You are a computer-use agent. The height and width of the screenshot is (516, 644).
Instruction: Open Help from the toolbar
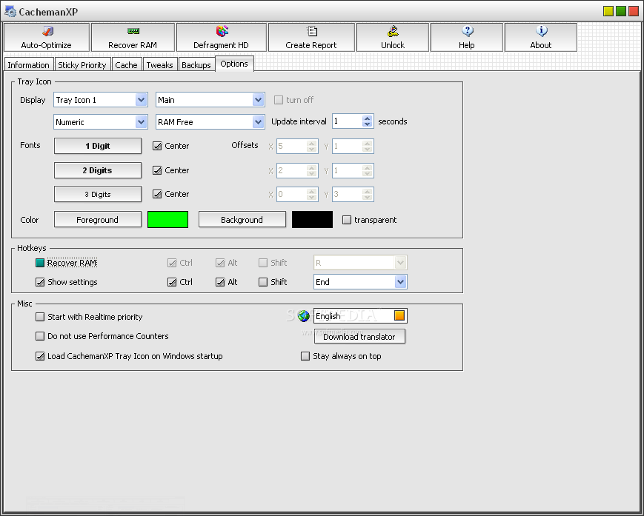coord(467,37)
